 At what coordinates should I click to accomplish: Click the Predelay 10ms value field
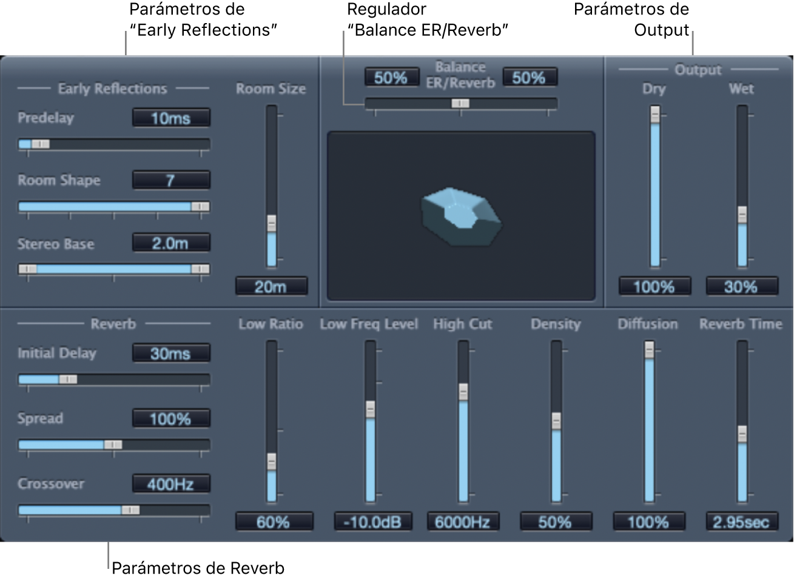171,118
